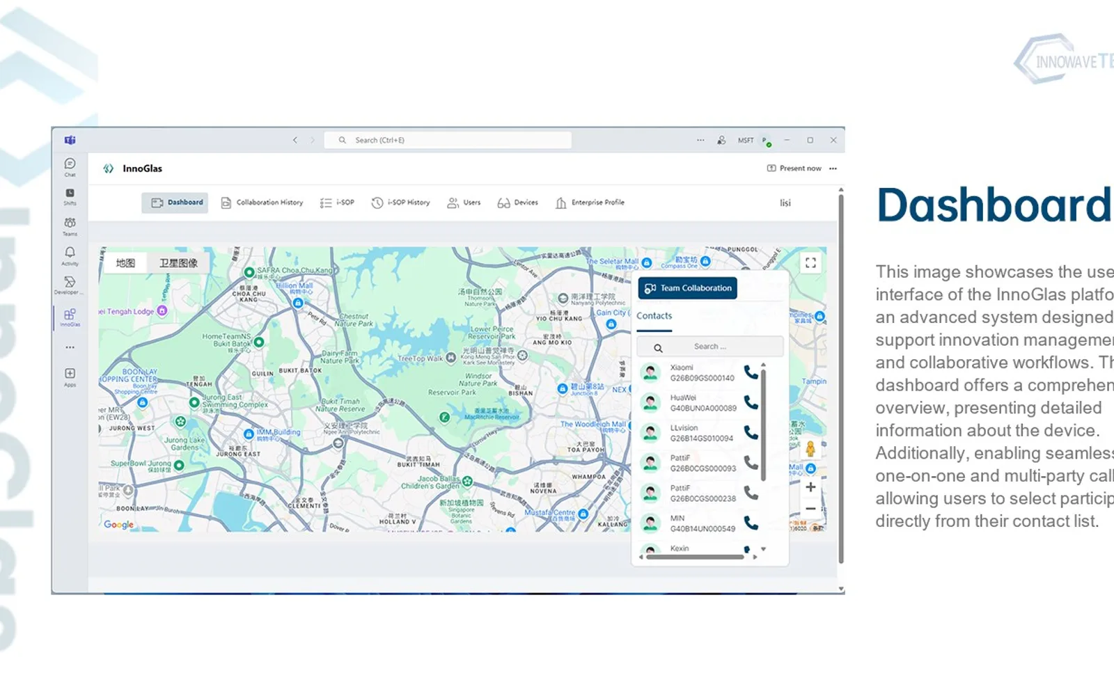This screenshot has height=696, width=1114.
Task: Zoom in on the map
Action: [x=810, y=487]
